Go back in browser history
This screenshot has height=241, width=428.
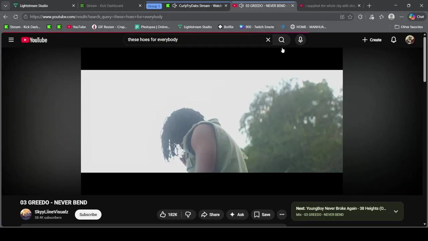[6, 17]
